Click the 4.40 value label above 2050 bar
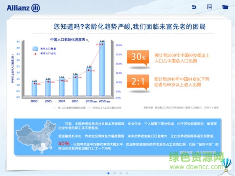This screenshot has height=176, width=235. click(102, 41)
